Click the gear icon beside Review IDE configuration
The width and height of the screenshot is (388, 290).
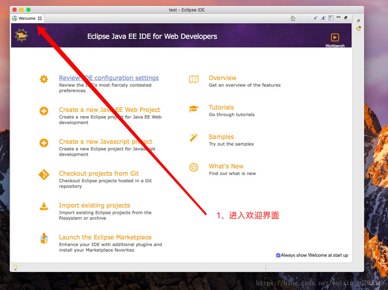point(44,79)
